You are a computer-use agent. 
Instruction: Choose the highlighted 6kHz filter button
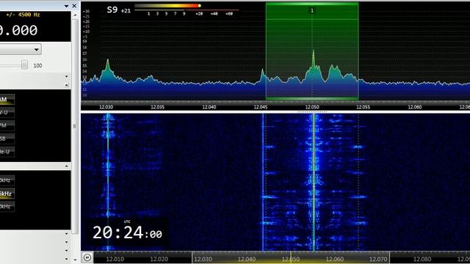(x=7, y=194)
